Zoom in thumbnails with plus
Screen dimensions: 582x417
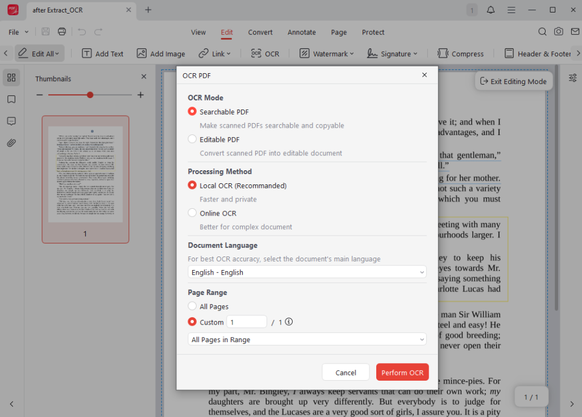tap(140, 95)
